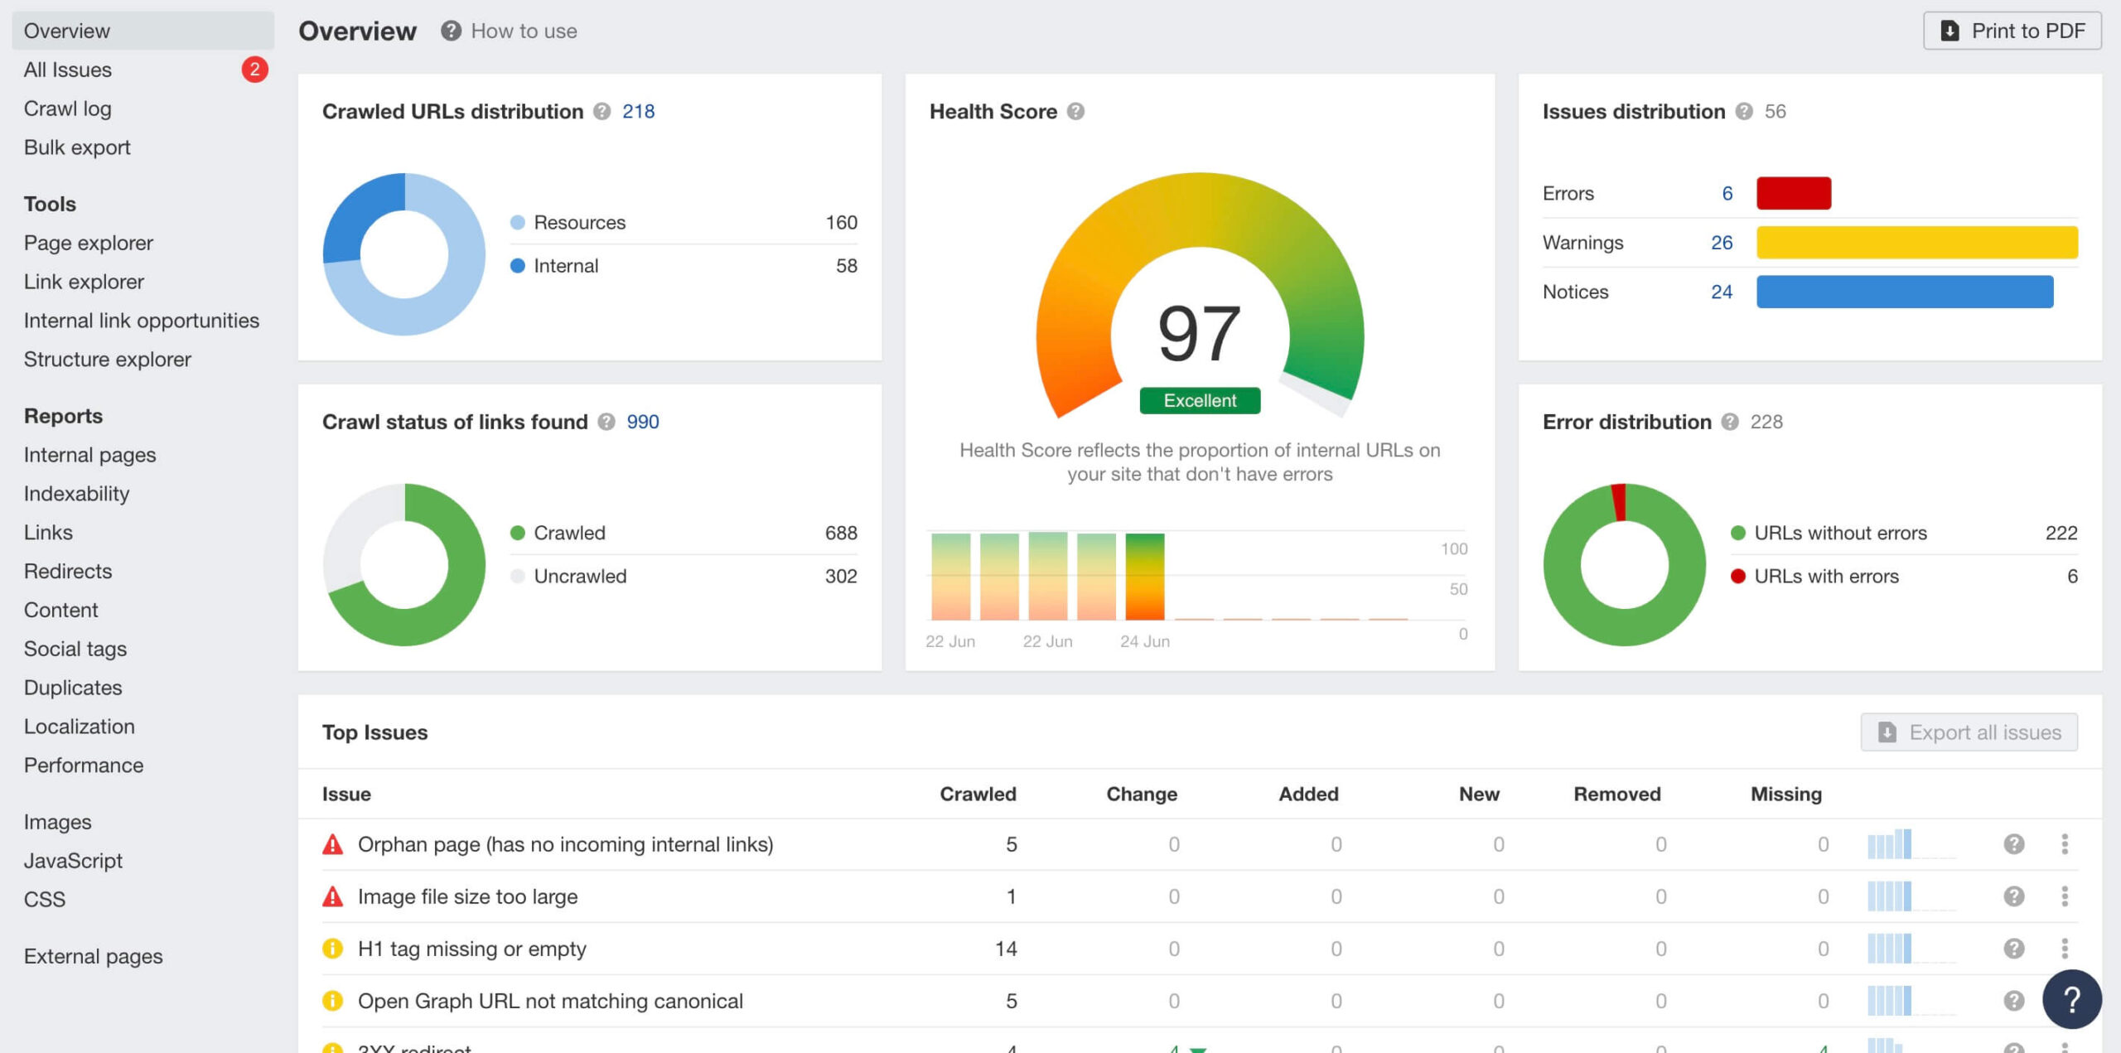Open External pages in the sidebar
Viewport: 2121px width, 1053px height.
[x=94, y=957]
